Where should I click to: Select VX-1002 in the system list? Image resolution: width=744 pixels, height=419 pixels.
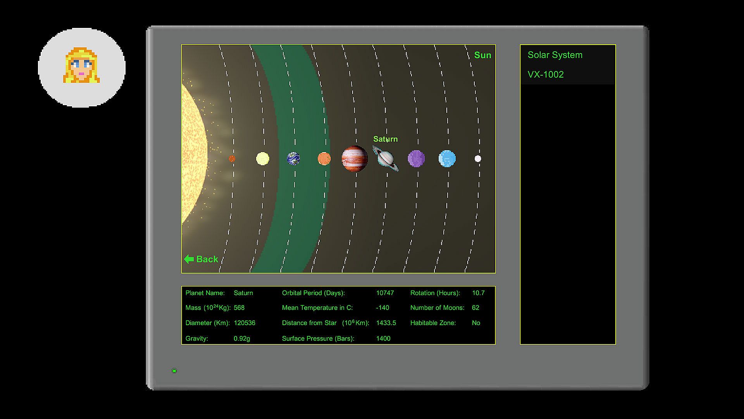pyautogui.click(x=546, y=74)
